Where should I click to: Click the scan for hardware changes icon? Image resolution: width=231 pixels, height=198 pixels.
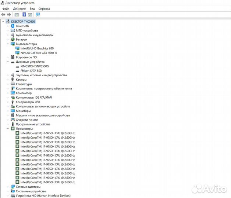point(38,15)
